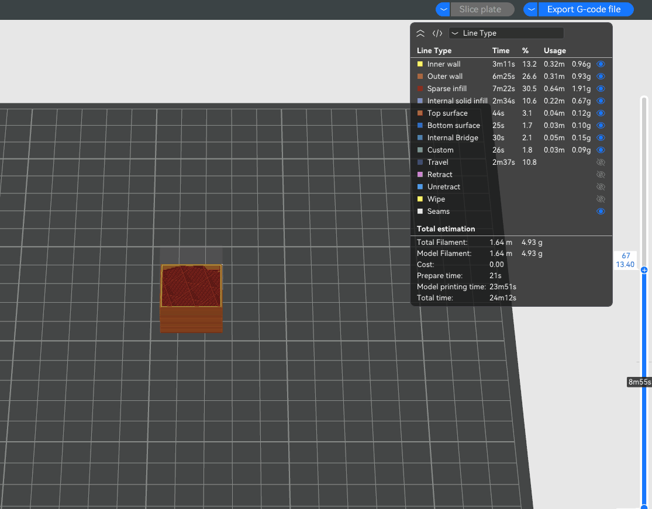Hide Sparse infill lines with eye icon
This screenshot has width=652, height=509.
601,89
